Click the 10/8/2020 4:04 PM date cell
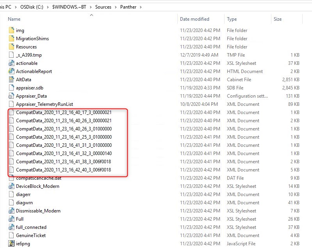Image resolution: width=312 pixels, height=248 pixels. tap(199, 104)
